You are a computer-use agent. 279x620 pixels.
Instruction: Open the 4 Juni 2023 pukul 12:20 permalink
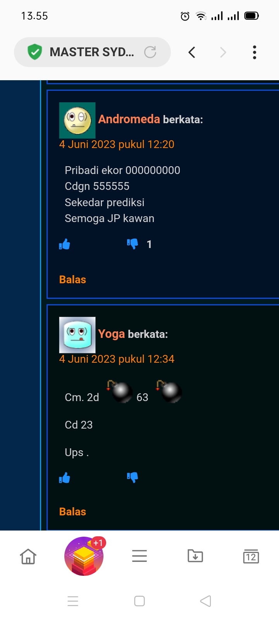[x=117, y=144]
